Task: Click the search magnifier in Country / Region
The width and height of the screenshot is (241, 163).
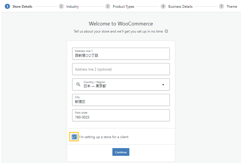Action: pos(78,84)
